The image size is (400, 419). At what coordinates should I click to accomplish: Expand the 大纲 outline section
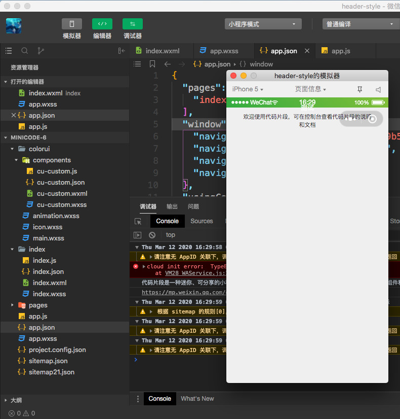pyautogui.click(x=6, y=400)
